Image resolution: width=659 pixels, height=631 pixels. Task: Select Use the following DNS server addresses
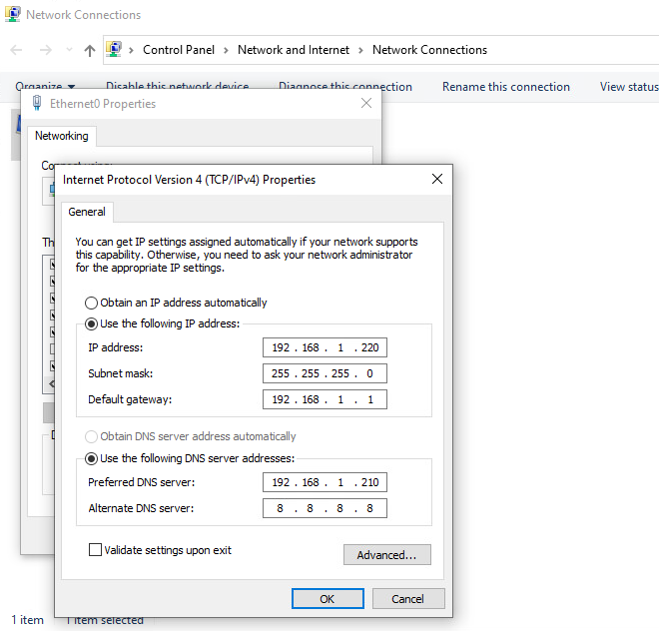click(190, 458)
